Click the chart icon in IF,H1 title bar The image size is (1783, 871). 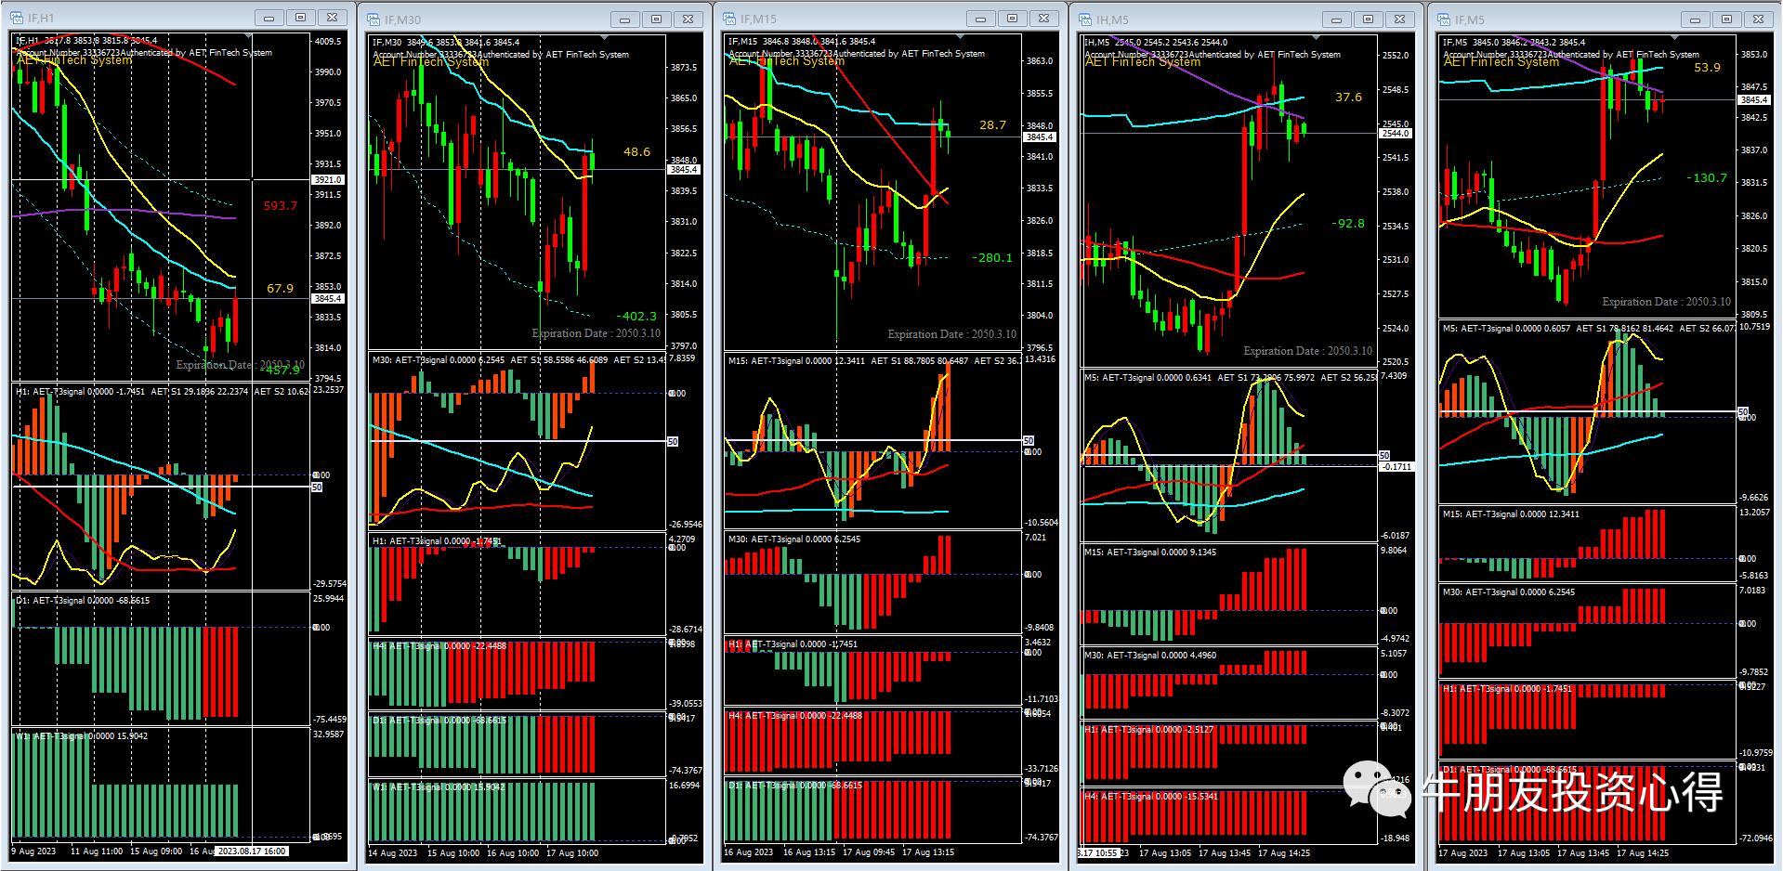coord(18,19)
